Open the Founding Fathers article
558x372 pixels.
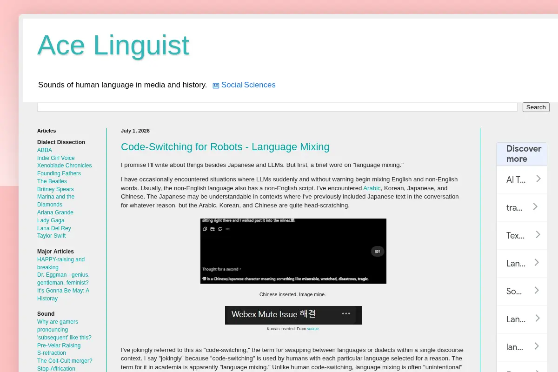(59, 173)
